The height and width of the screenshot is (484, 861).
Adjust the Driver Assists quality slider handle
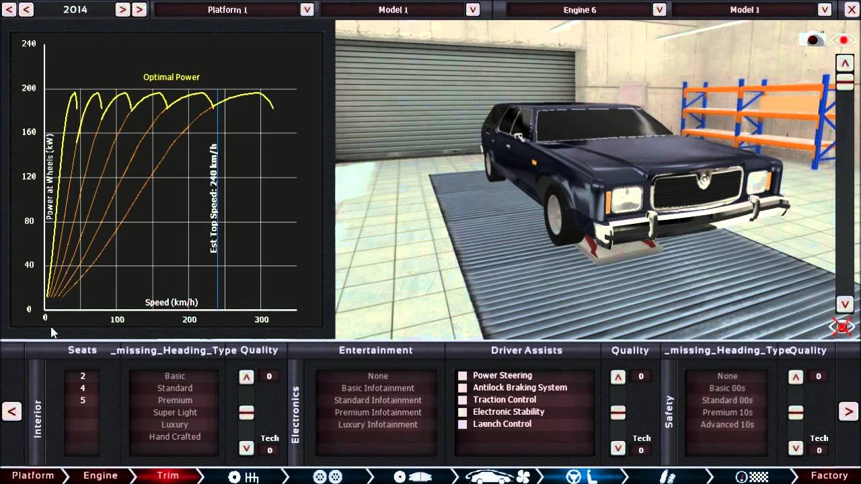point(618,412)
